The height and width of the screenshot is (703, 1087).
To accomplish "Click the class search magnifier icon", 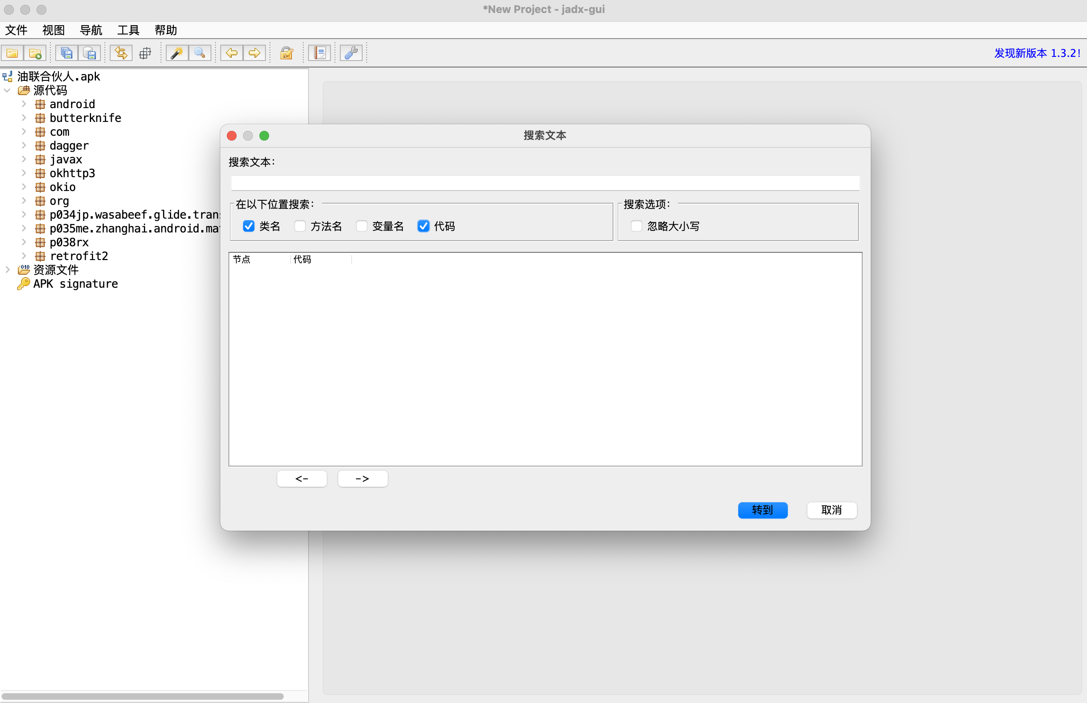I will pyautogui.click(x=200, y=53).
